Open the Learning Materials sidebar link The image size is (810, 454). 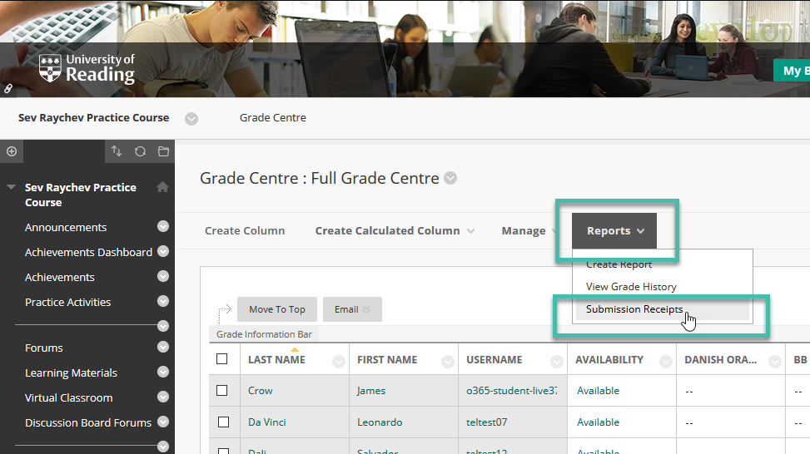(72, 373)
